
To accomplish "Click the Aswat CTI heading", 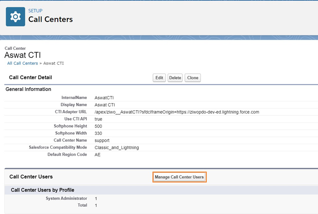I will (23, 55).
